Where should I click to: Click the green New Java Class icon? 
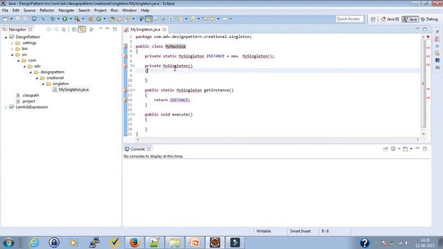tap(98, 19)
